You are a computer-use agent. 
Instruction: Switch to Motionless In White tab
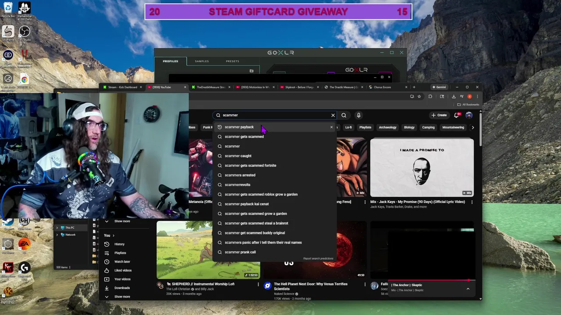[256, 87]
